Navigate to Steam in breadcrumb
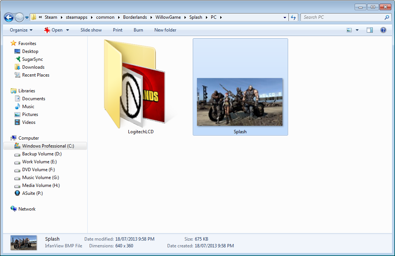This screenshot has width=395, height=256. click(x=51, y=17)
